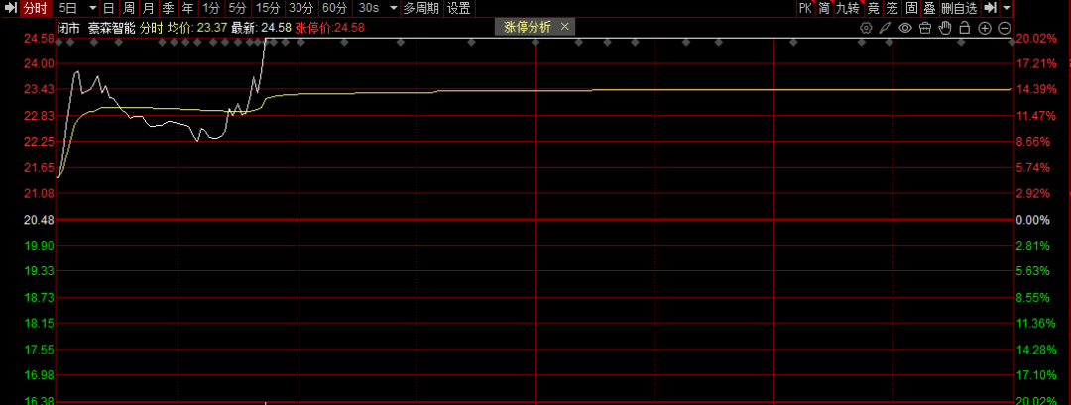The height and width of the screenshot is (405, 1071).
Task: Click the first diamond marker on timeline
Action: [x=68, y=43]
